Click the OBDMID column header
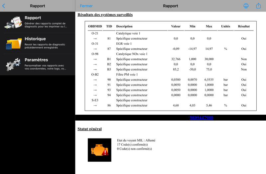 click(95, 27)
